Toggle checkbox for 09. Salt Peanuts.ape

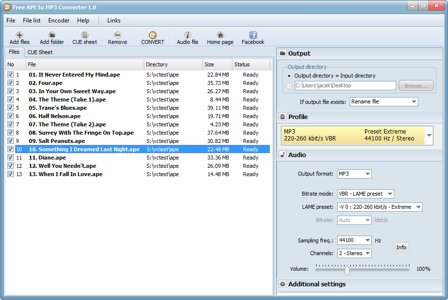[x=11, y=141]
